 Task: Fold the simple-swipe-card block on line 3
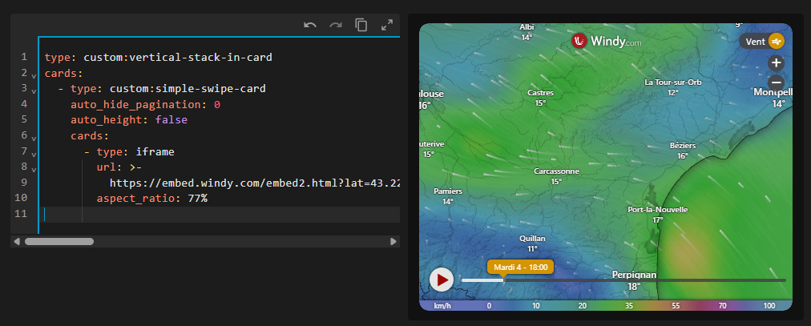(x=34, y=90)
